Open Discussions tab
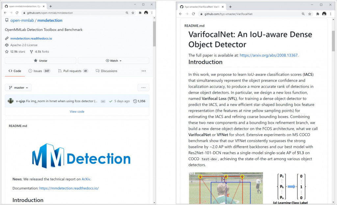Viewport: 337px width, 205px height. tap(106, 71)
